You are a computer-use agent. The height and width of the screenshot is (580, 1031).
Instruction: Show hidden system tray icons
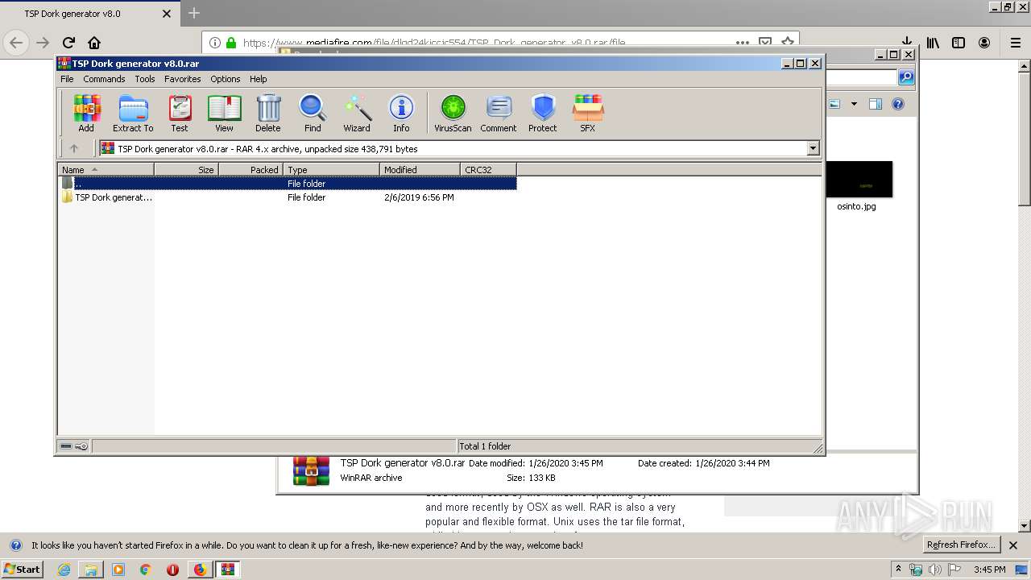click(899, 570)
